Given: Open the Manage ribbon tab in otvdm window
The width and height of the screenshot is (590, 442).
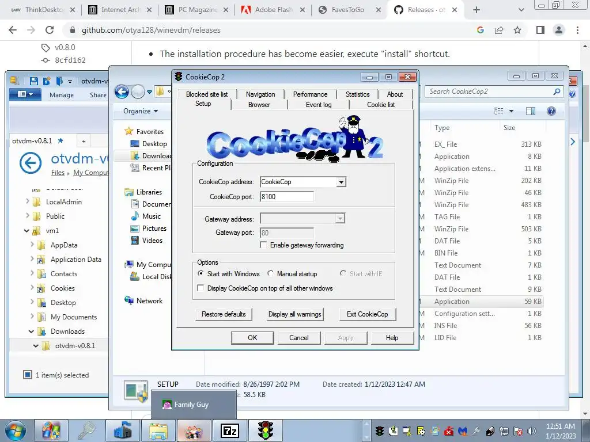Looking at the screenshot, I should pyautogui.click(x=61, y=95).
